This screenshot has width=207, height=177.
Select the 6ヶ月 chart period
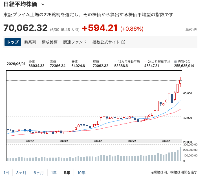pos(39,173)
